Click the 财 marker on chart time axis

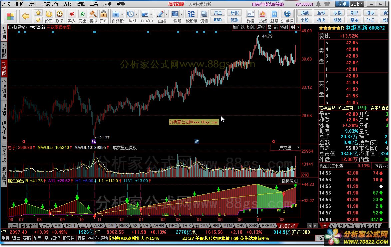coord(196,141)
